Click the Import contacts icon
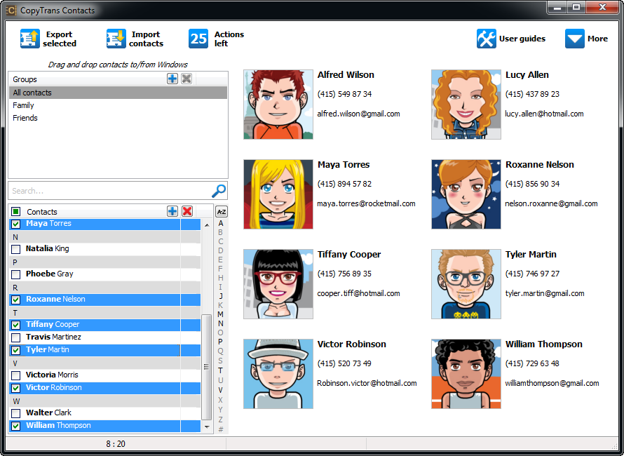 coord(116,39)
